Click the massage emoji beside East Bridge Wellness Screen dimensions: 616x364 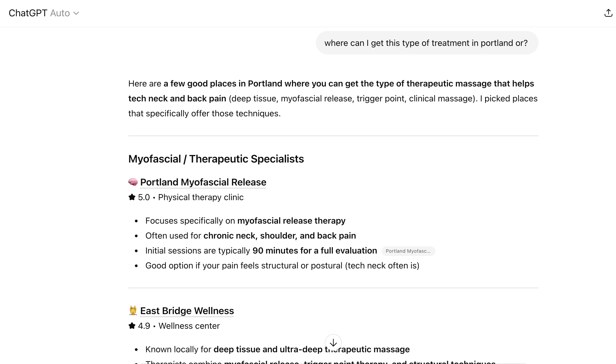click(x=133, y=310)
